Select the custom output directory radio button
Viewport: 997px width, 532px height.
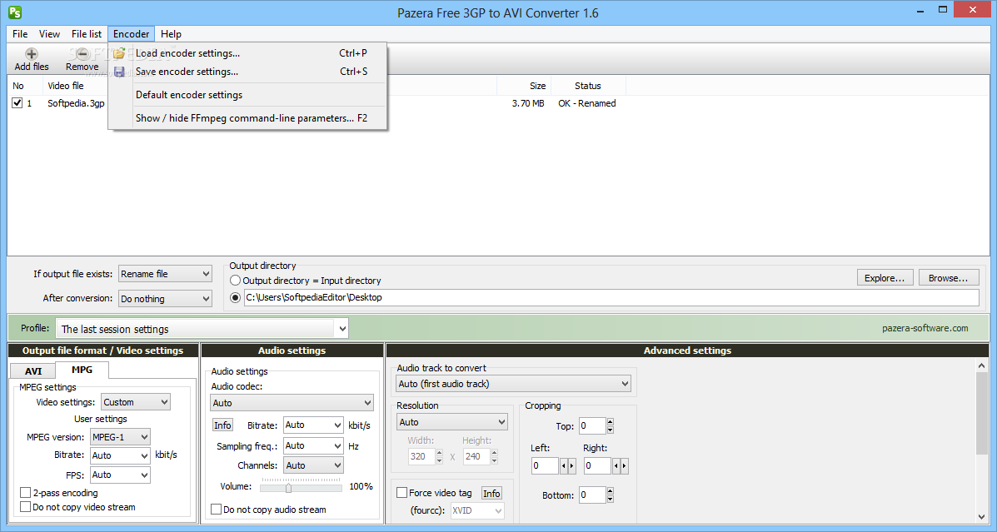[235, 297]
